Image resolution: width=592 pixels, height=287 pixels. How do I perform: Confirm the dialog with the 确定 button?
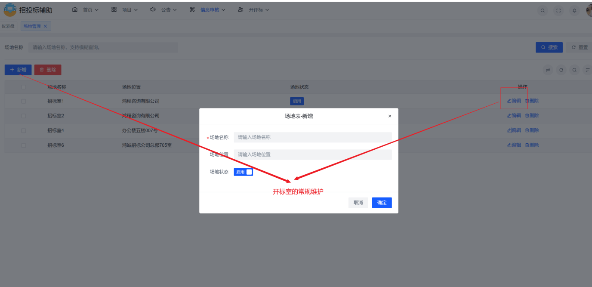[x=381, y=202]
